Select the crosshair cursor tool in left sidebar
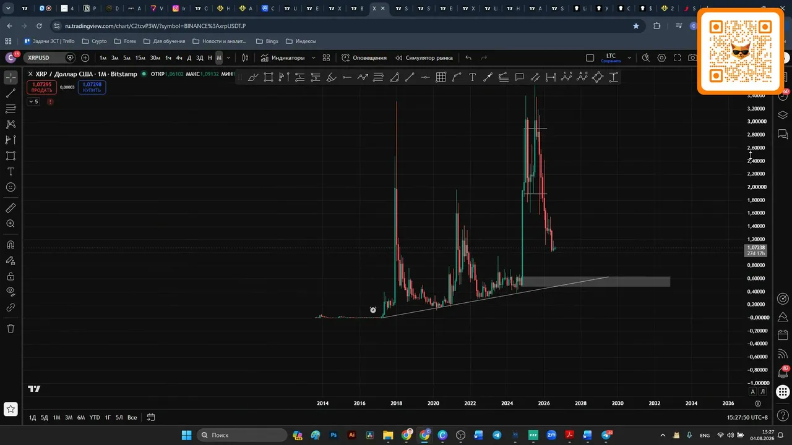This screenshot has height=445, width=792. (x=11, y=78)
